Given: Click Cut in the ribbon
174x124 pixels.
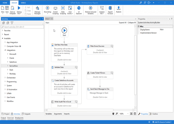Looking at the screenshot, I should [27, 7].
